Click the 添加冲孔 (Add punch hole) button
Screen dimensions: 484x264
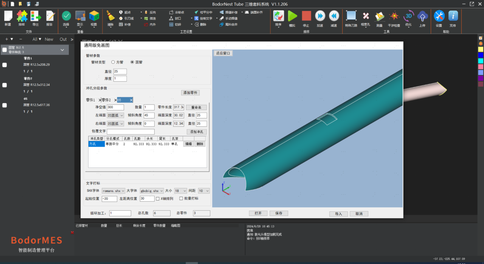coord(197,132)
